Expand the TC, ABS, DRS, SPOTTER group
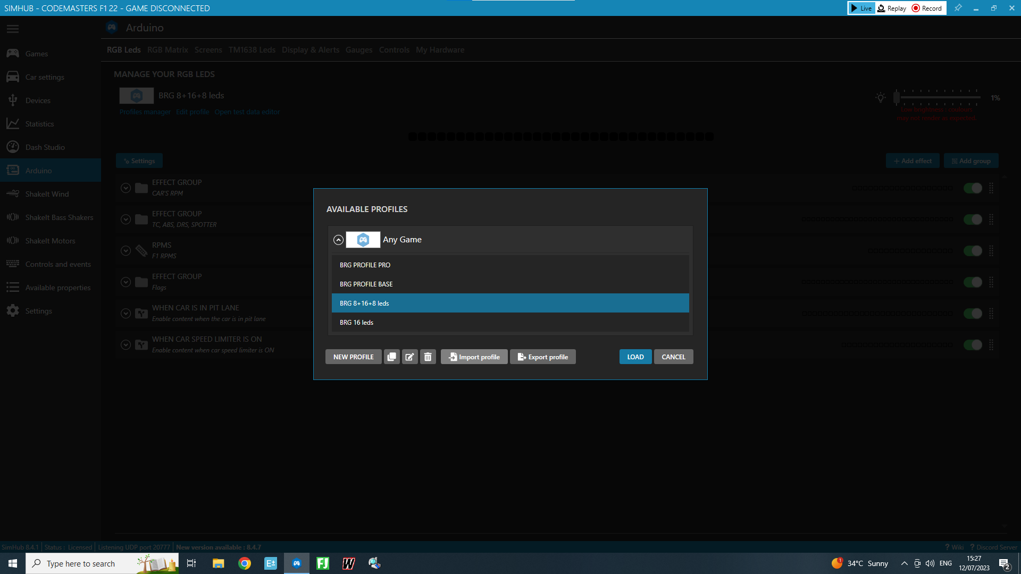Image resolution: width=1021 pixels, height=574 pixels. point(125,220)
